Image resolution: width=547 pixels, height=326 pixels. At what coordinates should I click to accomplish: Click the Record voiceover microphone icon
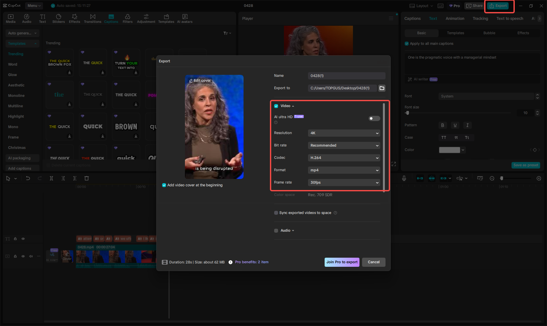pos(404,178)
